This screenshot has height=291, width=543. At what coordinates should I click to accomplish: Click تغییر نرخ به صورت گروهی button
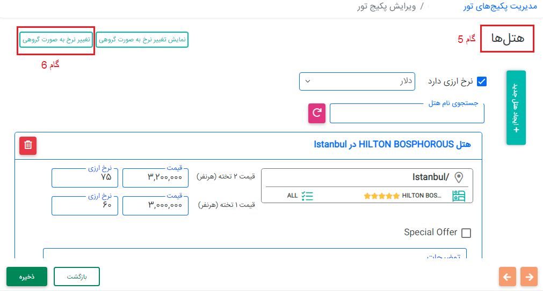[56, 40]
